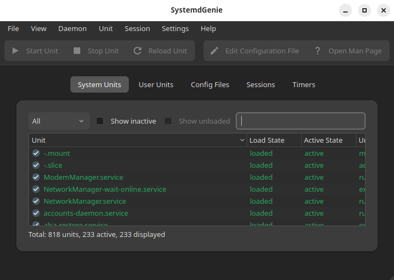Click the check icon beside NetworkManager-wait-online.service

point(36,189)
